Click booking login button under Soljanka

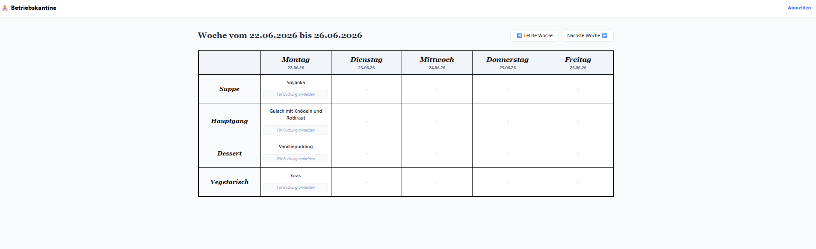(x=296, y=94)
